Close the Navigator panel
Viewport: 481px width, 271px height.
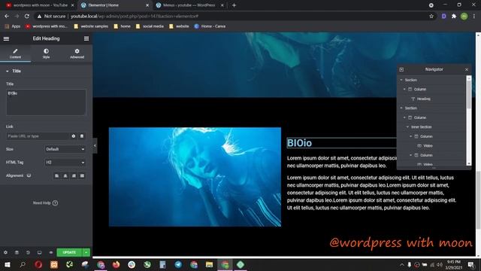(467, 70)
